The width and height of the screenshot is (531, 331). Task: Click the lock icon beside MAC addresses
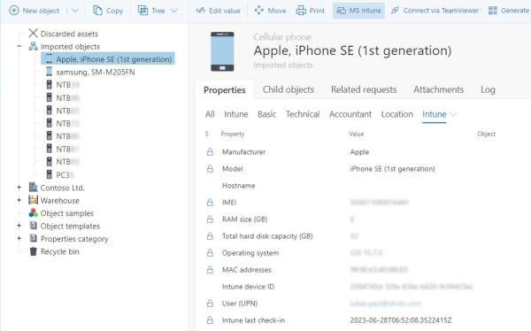210,270
